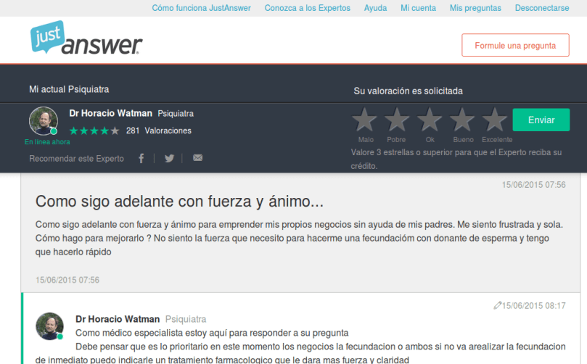The height and width of the screenshot is (364, 587).
Task: Select the Malo one-star rating
Action: 365,120
